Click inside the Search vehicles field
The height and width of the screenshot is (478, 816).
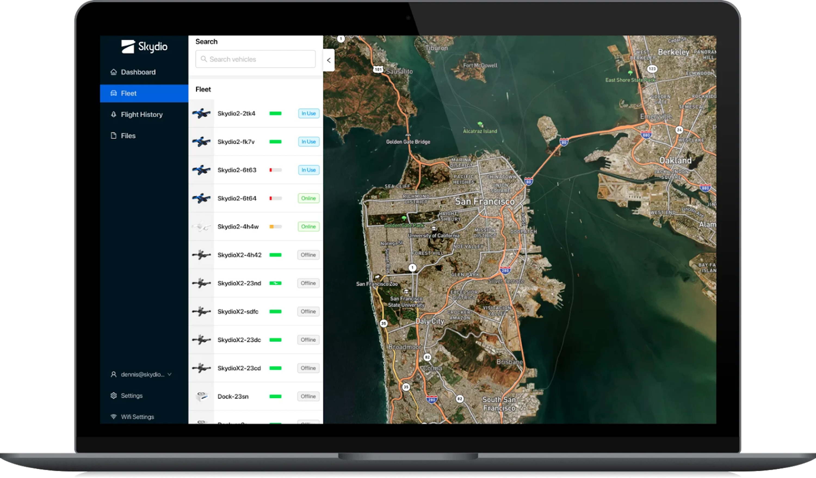pos(256,59)
